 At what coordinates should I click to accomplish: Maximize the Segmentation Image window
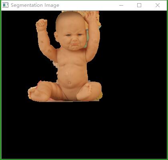point(139,5)
